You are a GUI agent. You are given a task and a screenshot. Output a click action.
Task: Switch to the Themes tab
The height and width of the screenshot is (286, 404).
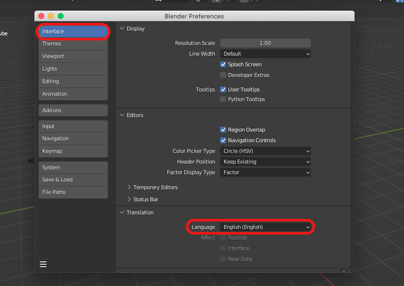pyautogui.click(x=73, y=44)
